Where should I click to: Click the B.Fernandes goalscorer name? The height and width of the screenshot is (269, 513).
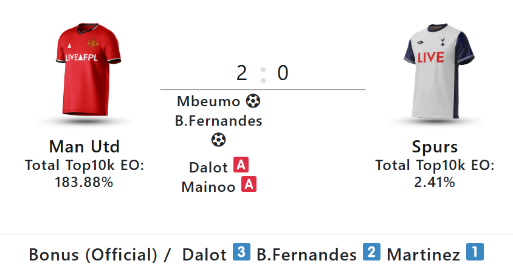[218, 121]
